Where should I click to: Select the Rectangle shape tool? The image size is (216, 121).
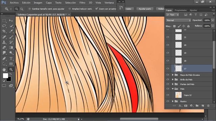pyautogui.click(x=11, y=64)
